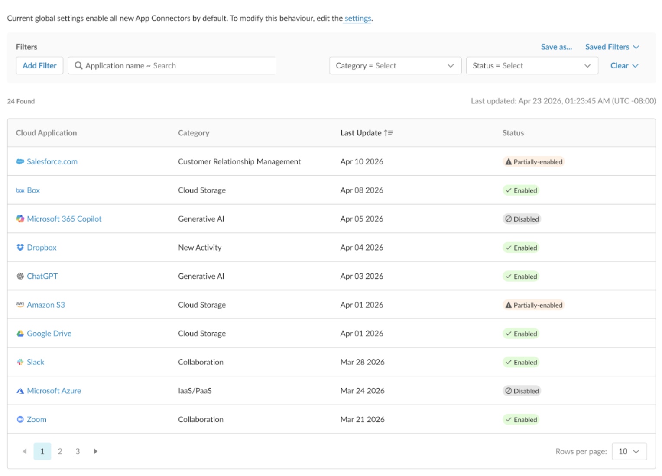Click the Google Drive Enabled badge
Screen dimensions: 662x476
[521, 334]
